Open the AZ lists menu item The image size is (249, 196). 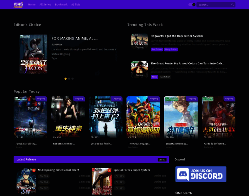76,5
